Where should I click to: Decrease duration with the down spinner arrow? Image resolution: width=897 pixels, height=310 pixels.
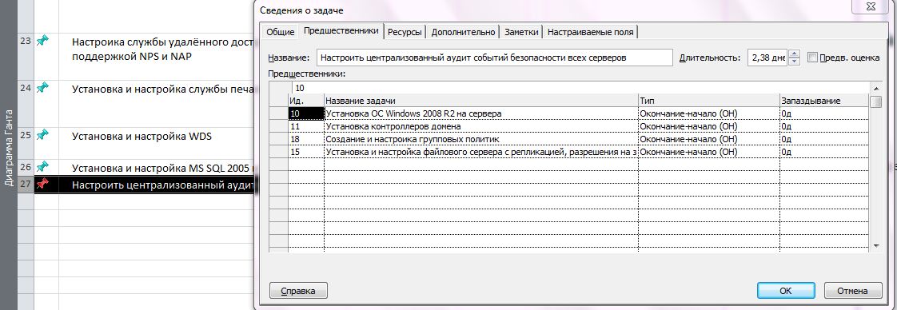pyautogui.click(x=794, y=62)
